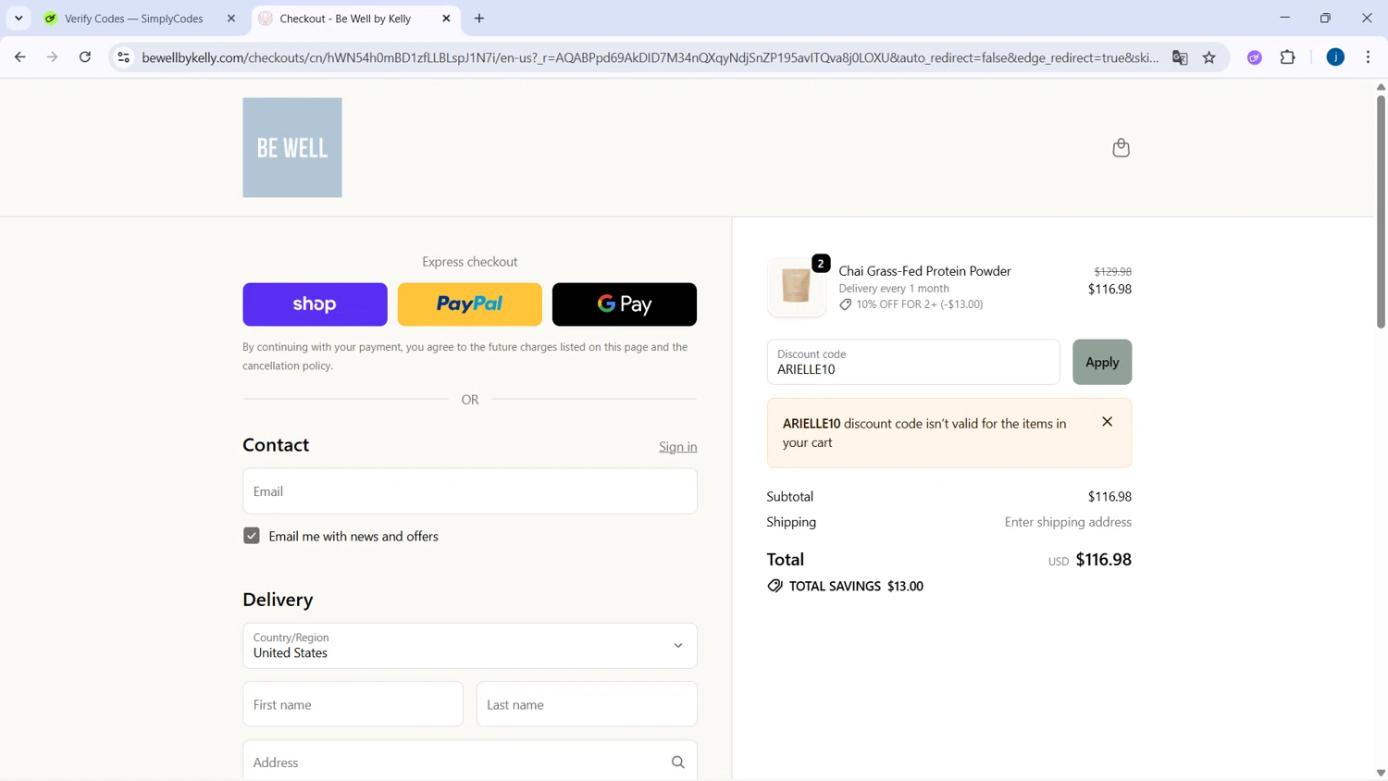Open the Chrome three-dot menu
The height and width of the screenshot is (781, 1388).
click(x=1369, y=57)
